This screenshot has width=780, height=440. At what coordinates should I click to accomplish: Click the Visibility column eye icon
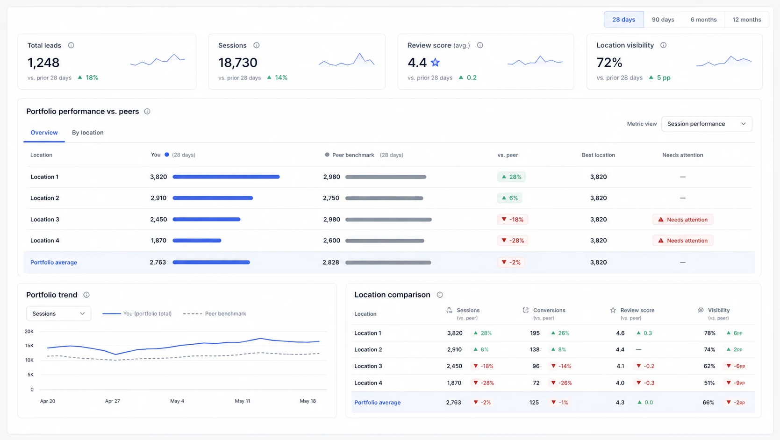tap(701, 310)
